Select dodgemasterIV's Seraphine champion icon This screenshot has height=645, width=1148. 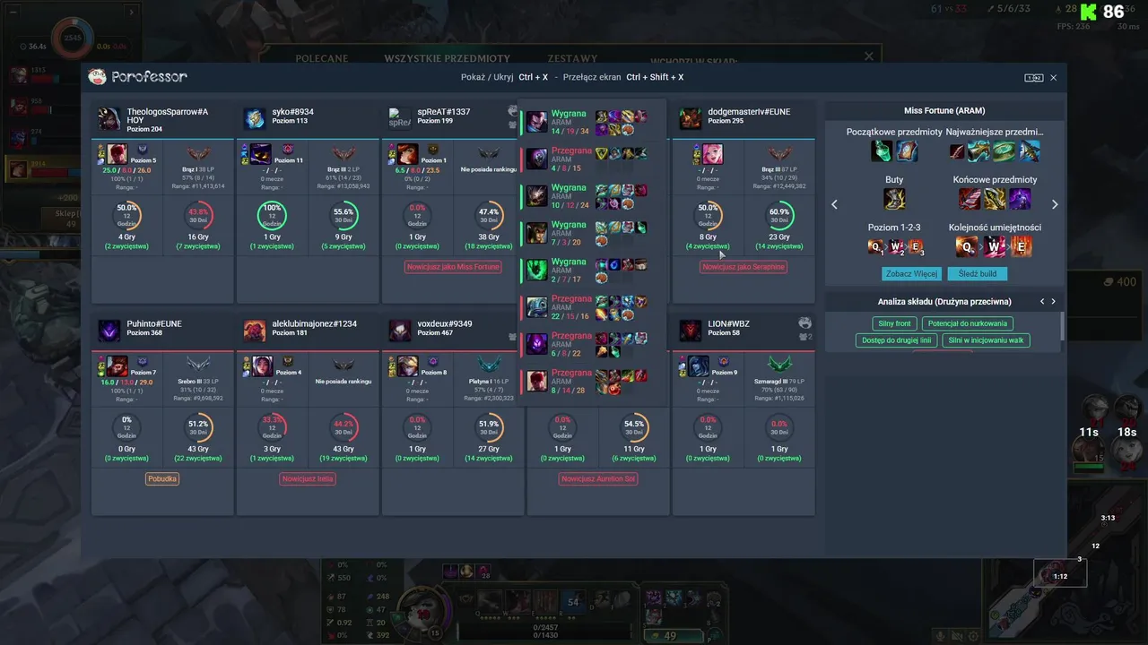pos(712,154)
